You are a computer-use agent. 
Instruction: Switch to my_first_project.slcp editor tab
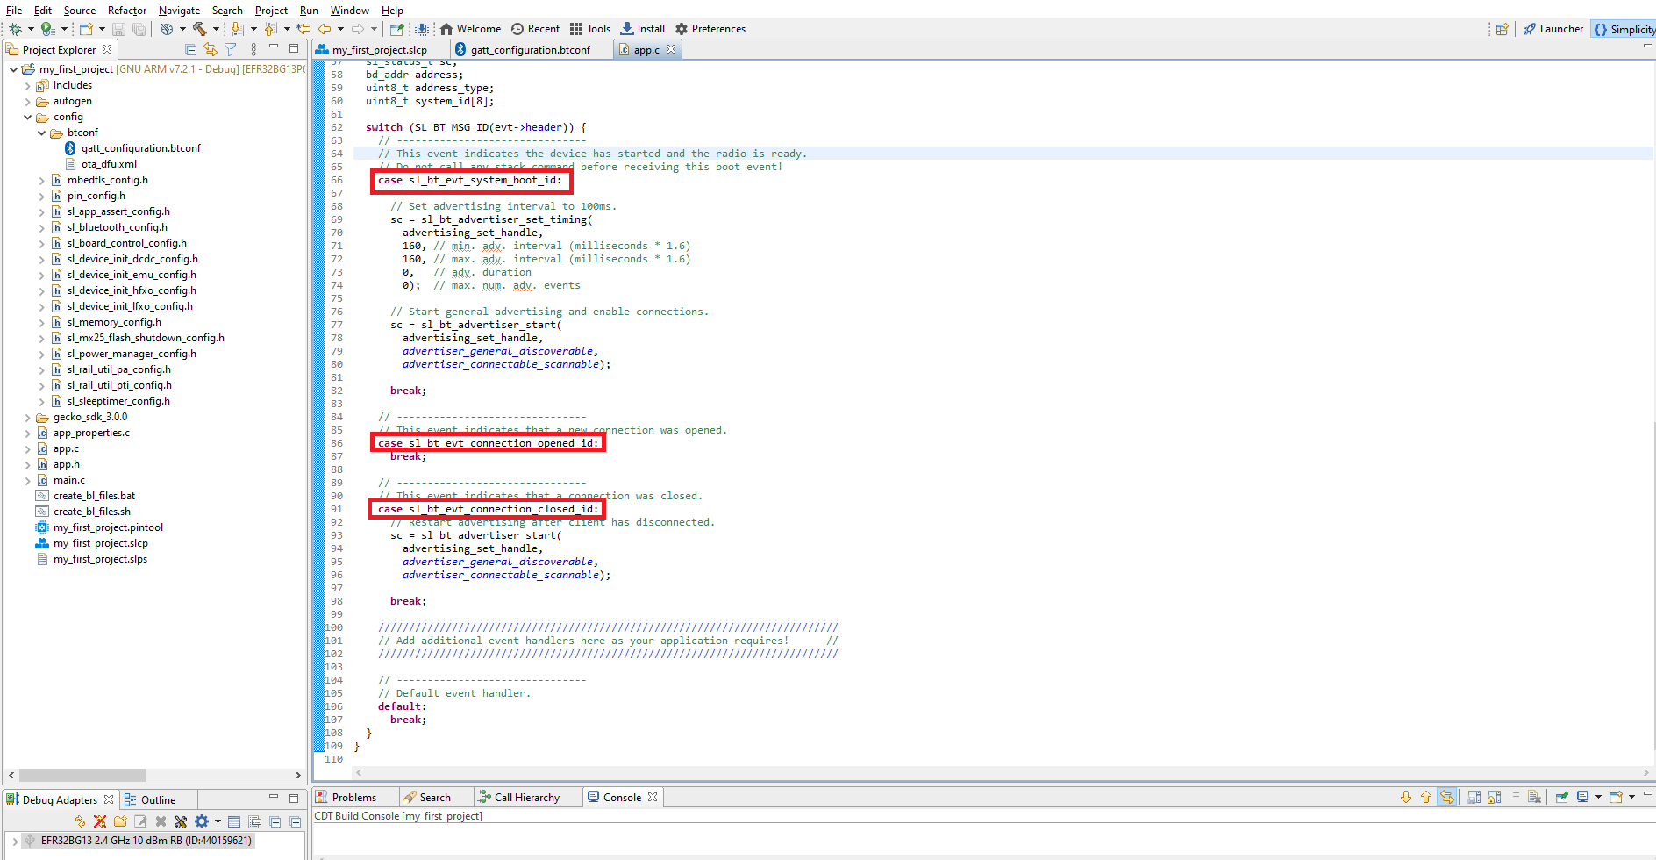click(x=380, y=50)
